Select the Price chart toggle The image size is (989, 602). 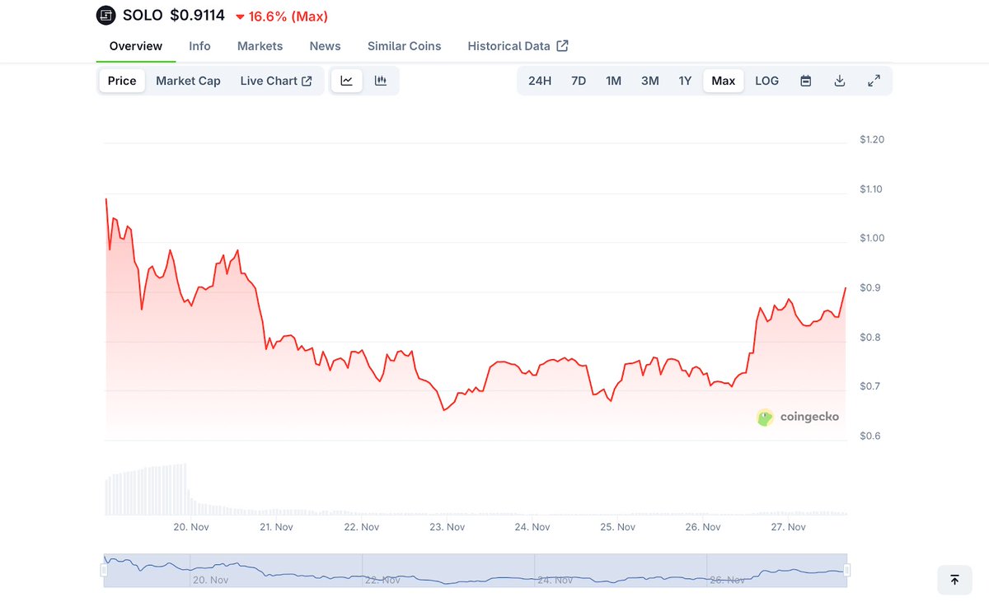click(x=122, y=81)
